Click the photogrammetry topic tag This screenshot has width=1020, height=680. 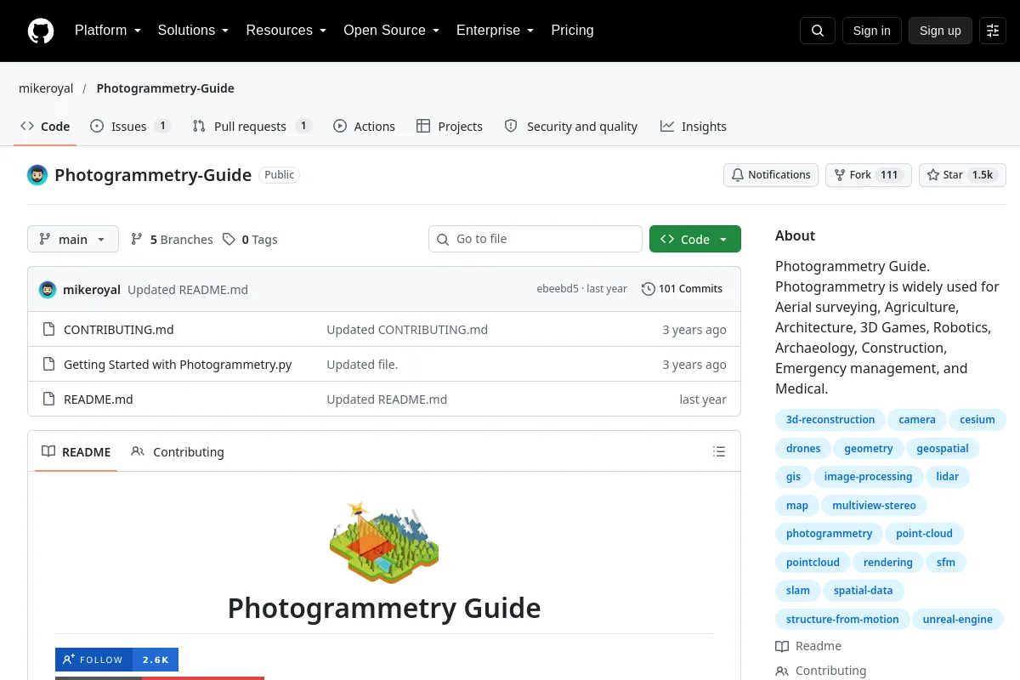[829, 534]
